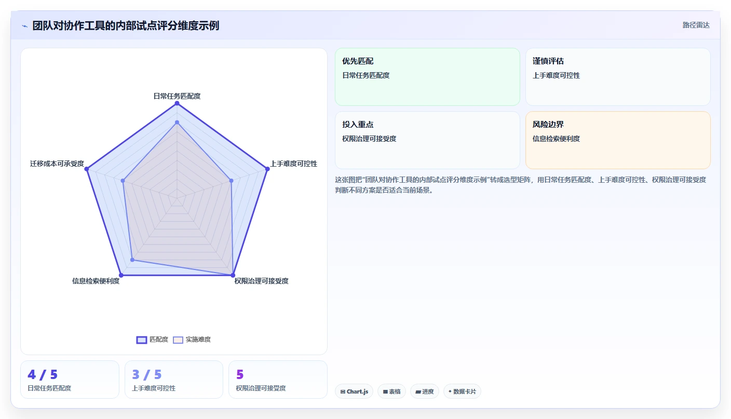
Task: Toggle the 匹配度 legend item
Action: (x=153, y=340)
